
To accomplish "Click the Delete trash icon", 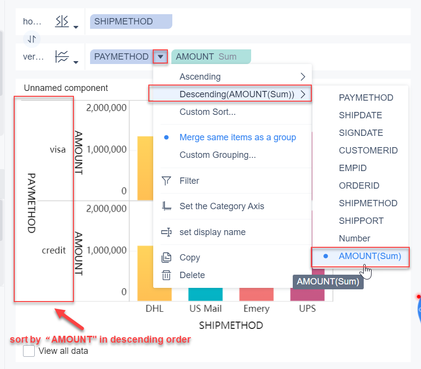I will (x=166, y=275).
